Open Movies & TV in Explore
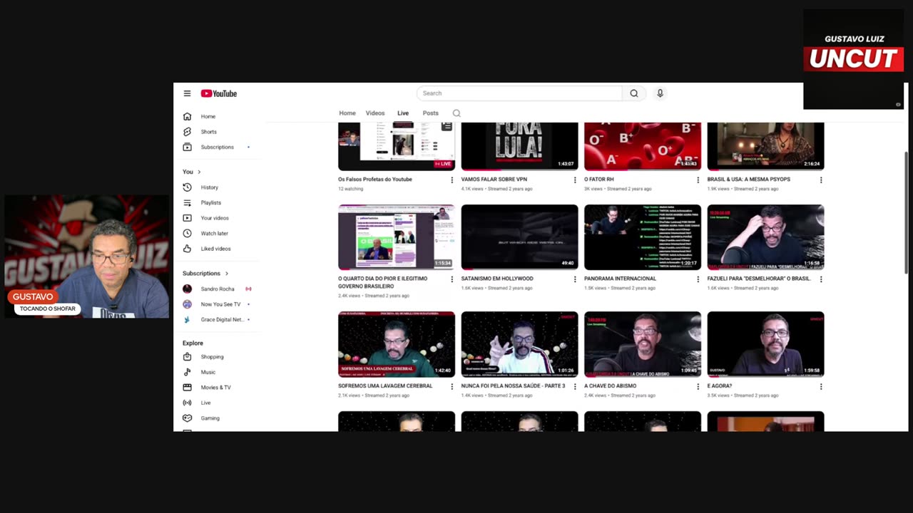Viewport: 913px width, 513px height. 214,387
